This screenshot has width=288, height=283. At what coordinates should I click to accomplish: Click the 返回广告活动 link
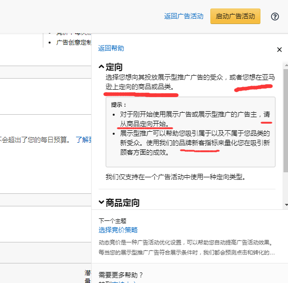(184, 16)
